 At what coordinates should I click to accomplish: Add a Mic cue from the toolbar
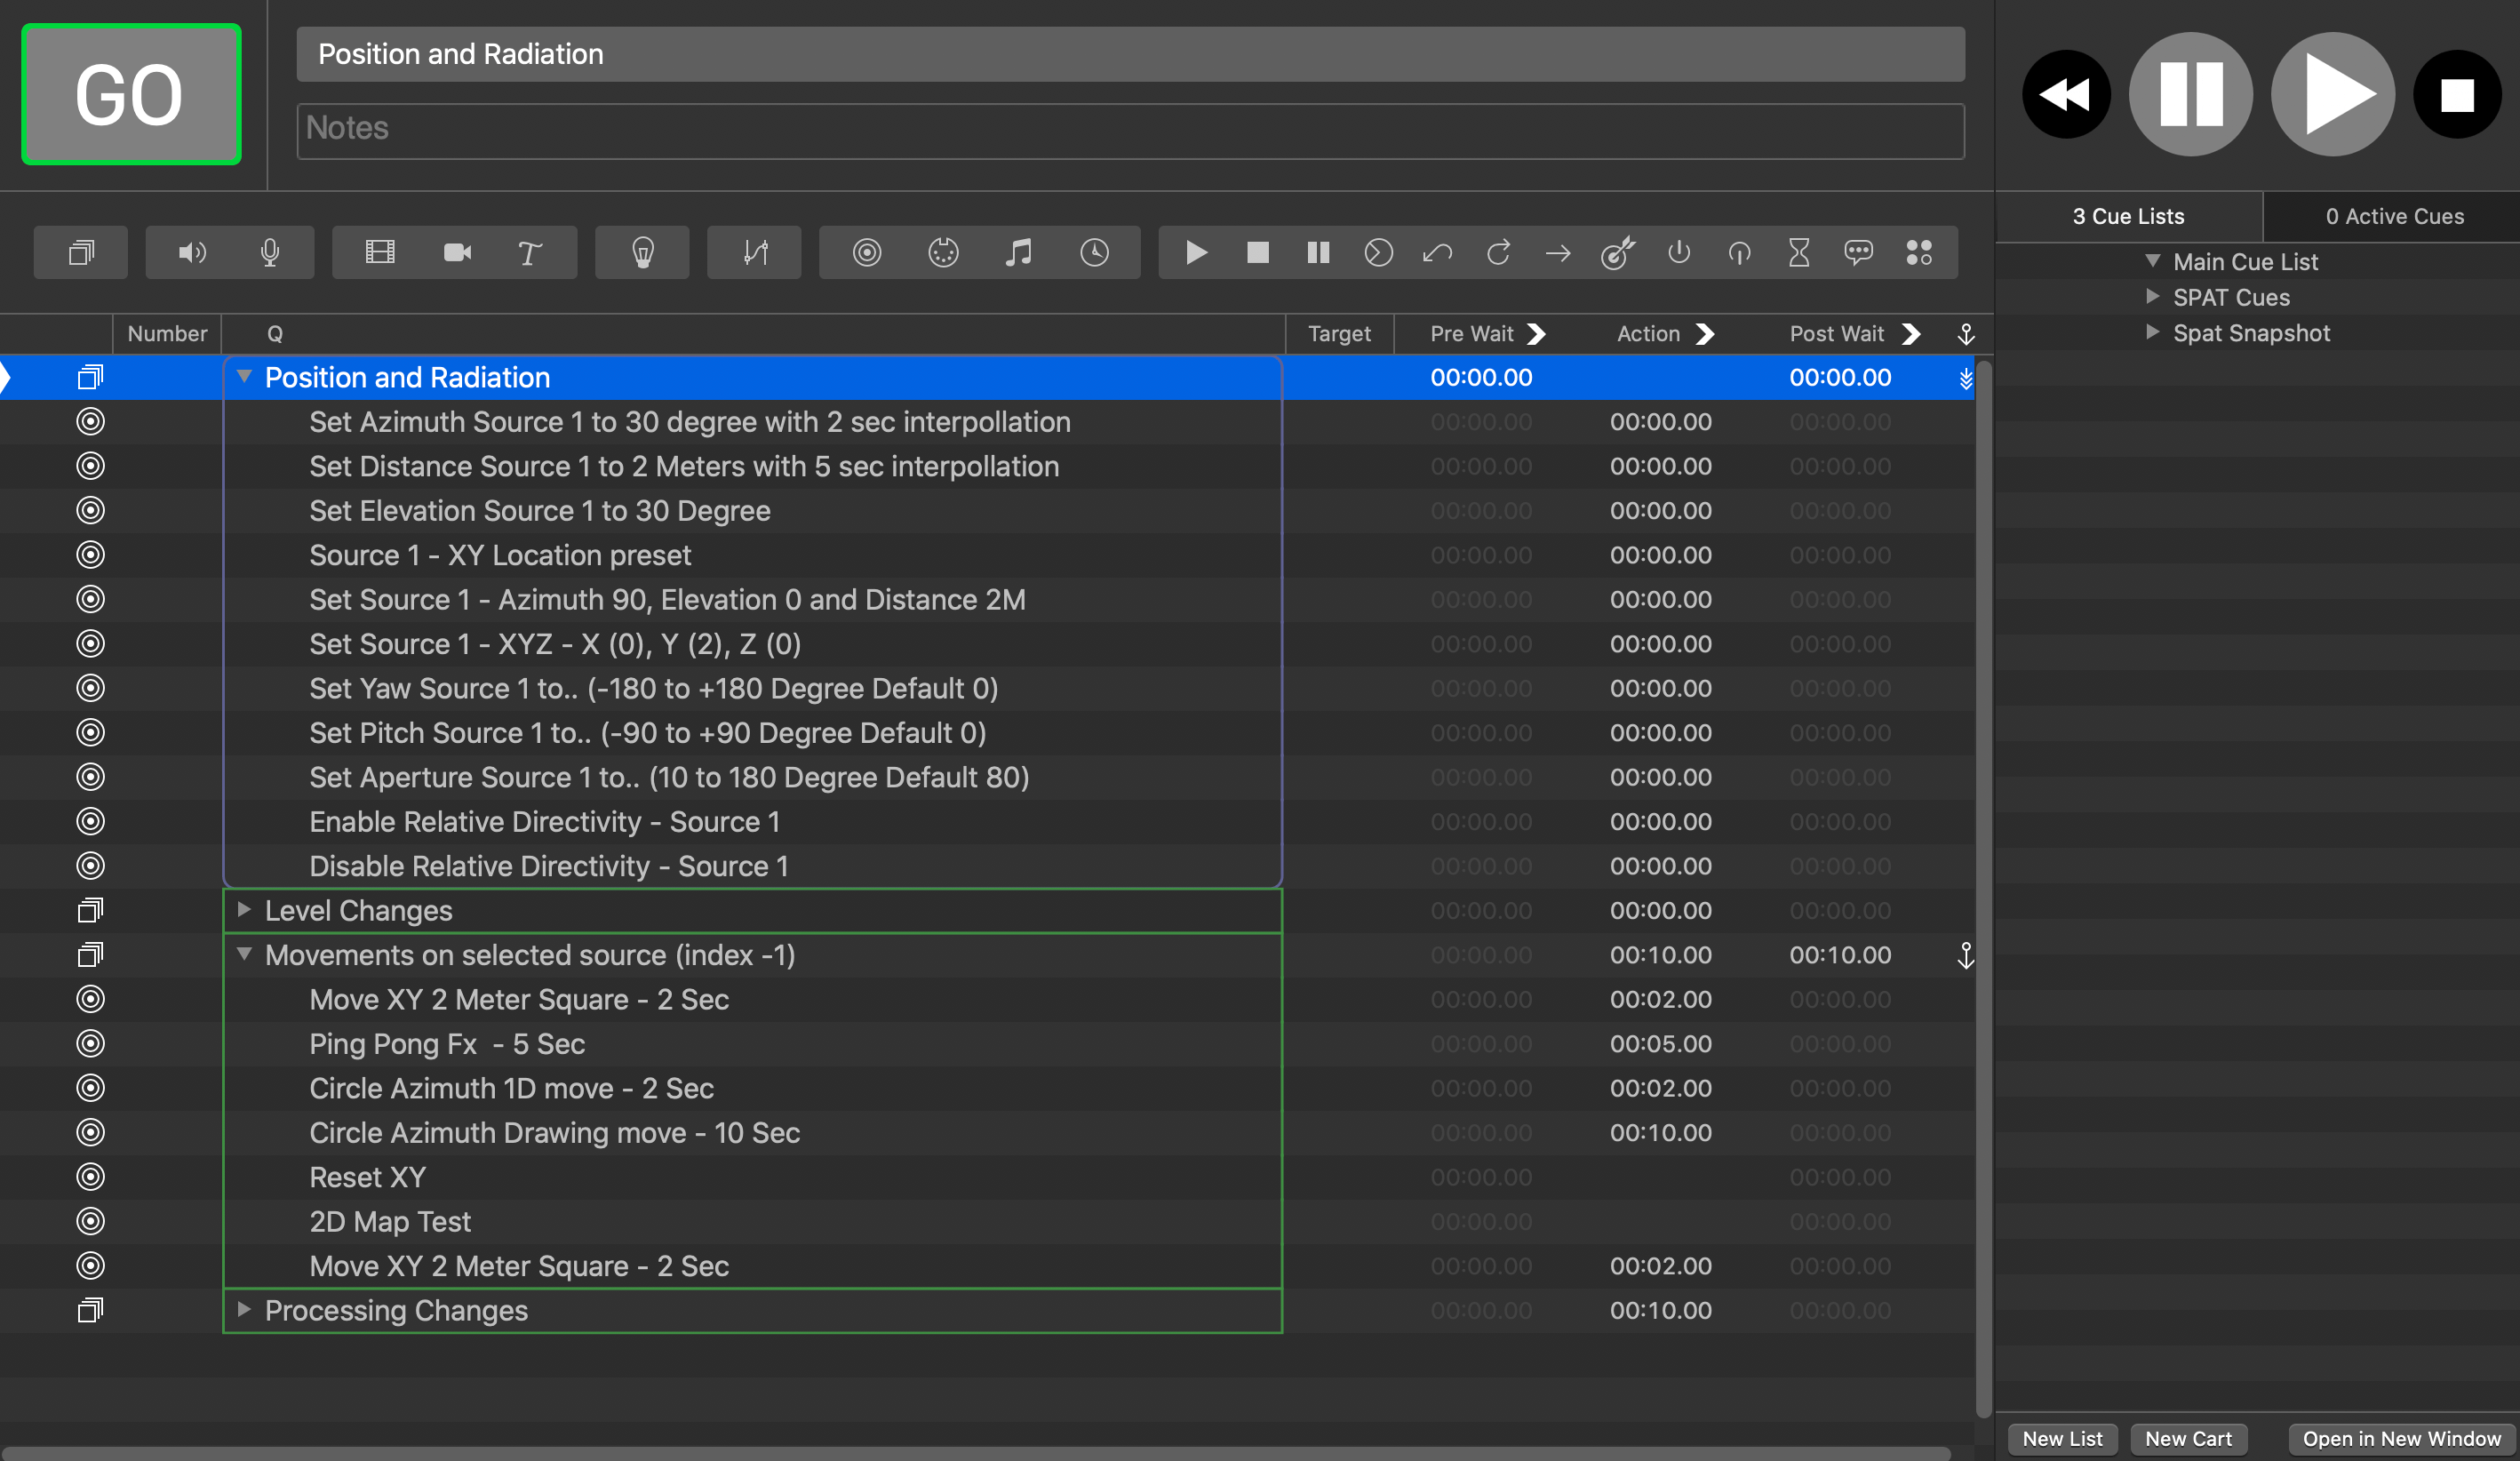click(269, 253)
